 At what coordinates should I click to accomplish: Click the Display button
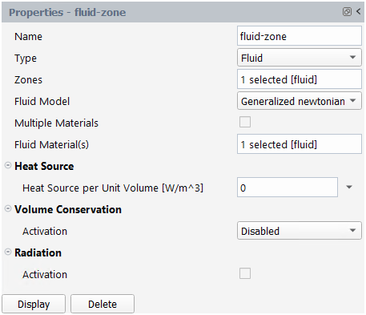pyautogui.click(x=34, y=304)
